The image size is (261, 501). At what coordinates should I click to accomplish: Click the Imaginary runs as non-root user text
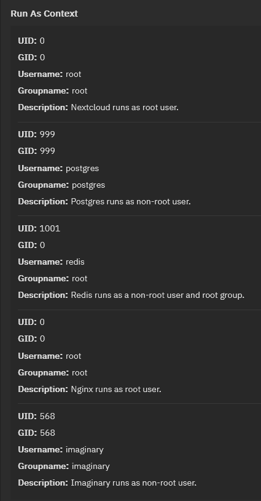pos(133,483)
